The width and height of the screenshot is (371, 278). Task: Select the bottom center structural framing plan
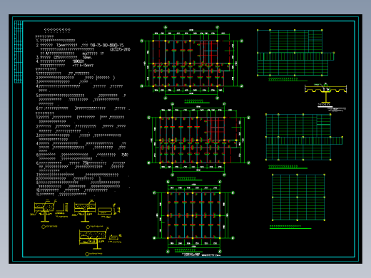(x=193, y=216)
